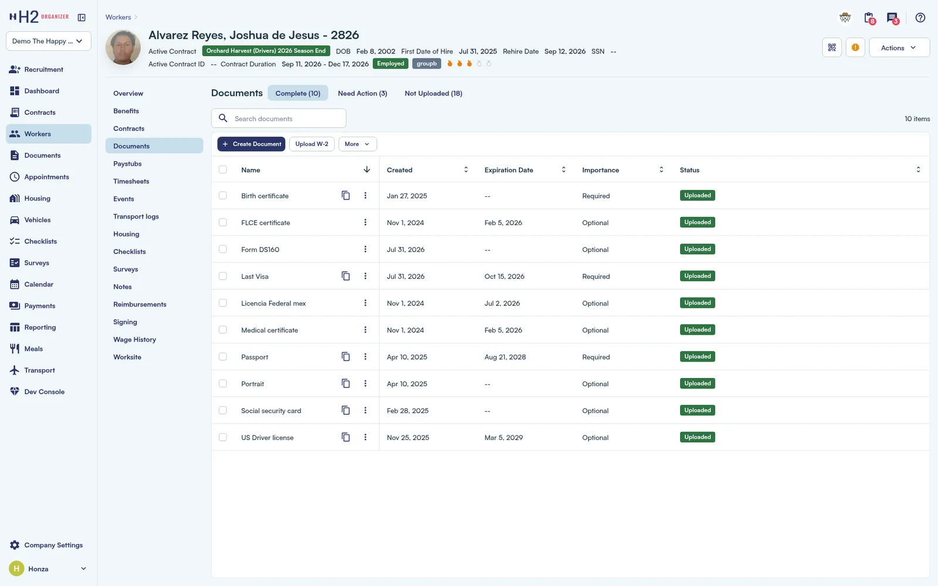The image size is (938, 586).
Task: Switch to Not Uploaded (18) tab
Action: tap(433, 93)
